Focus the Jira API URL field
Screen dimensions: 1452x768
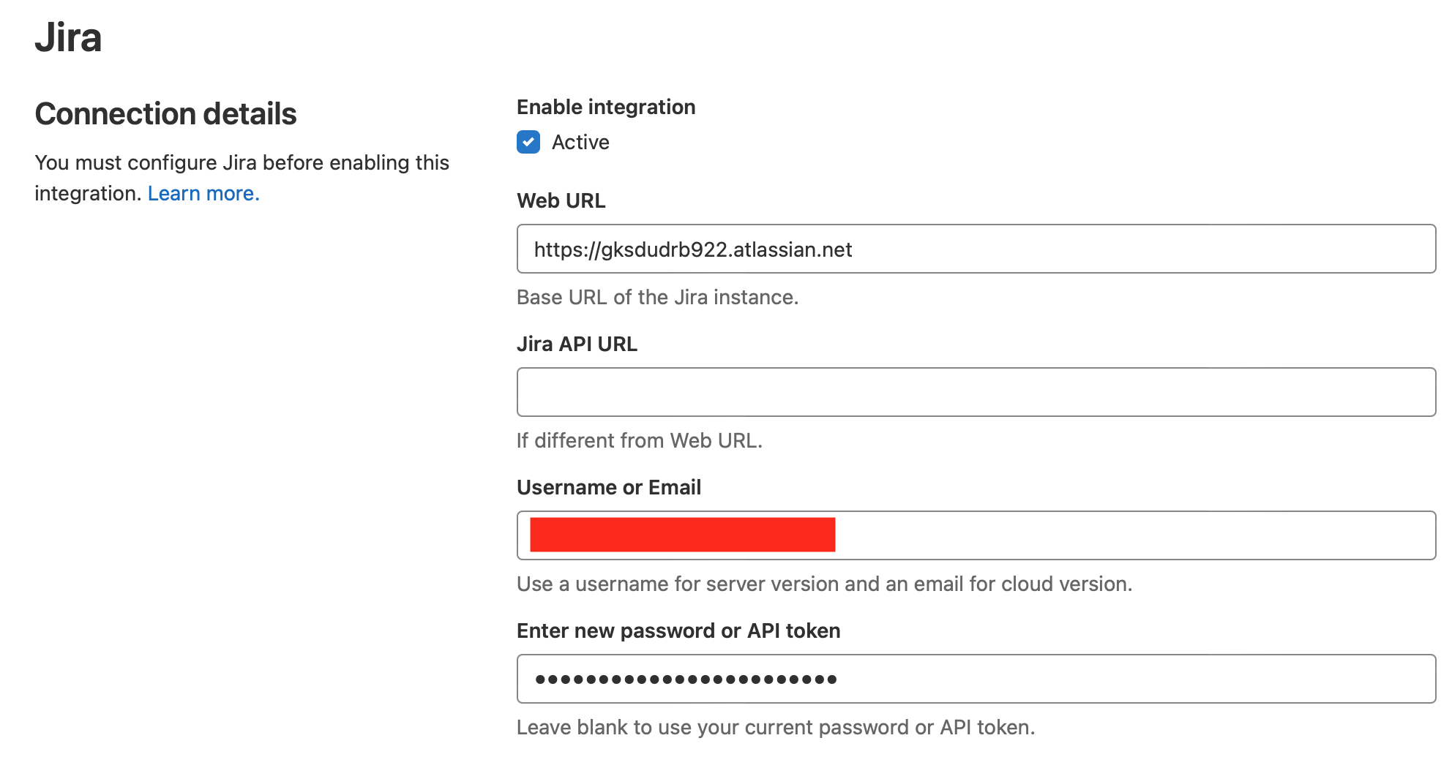[976, 392]
